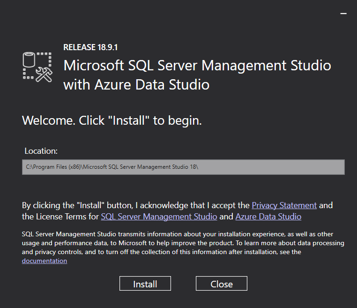Open the Privacy Statement link
This screenshot has width=357, height=308.
284,205
